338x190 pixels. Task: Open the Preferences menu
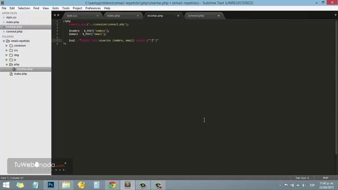(x=93, y=8)
